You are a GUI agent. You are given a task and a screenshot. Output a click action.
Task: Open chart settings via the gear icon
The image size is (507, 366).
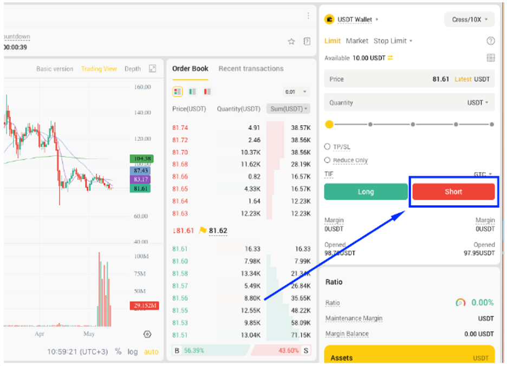(x=147, y=334)
